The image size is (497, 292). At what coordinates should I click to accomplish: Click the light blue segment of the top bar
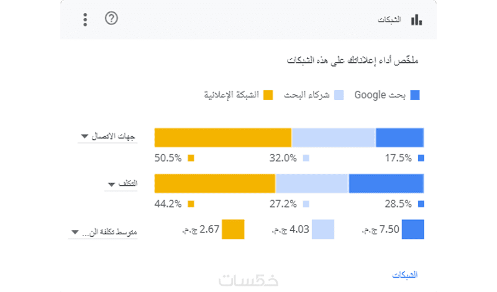click(334, 137)
